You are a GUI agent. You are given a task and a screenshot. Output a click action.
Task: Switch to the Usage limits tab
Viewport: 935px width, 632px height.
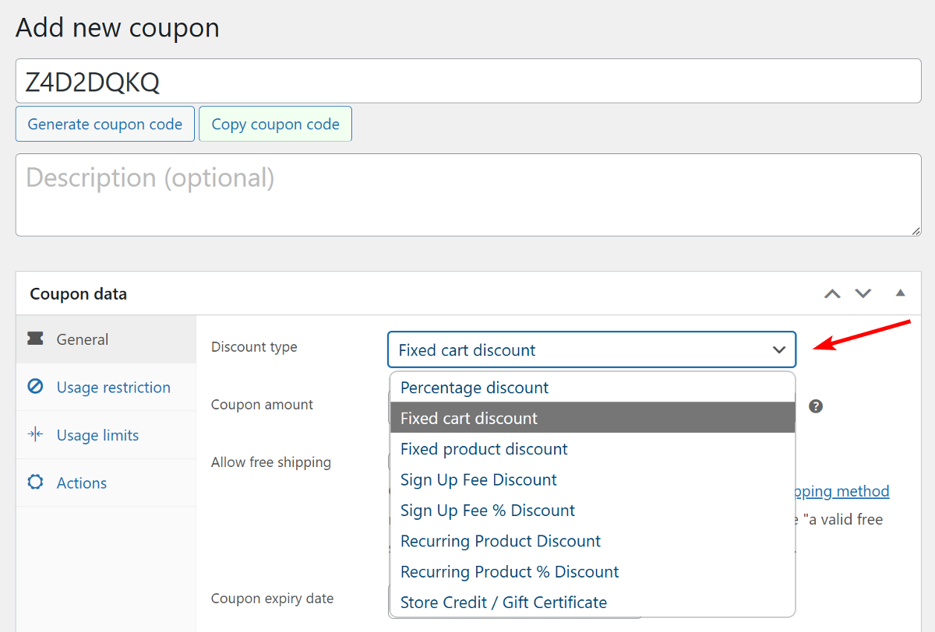tap(97, 435)
